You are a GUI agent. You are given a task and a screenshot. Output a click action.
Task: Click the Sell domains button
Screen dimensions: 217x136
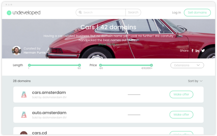(x=197, y=12)
